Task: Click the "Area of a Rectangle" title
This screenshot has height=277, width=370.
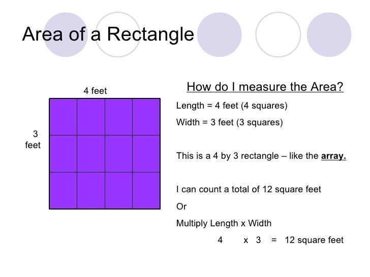Action: [108, 35]
